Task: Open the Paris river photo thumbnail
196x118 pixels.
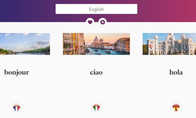Action: [25, 44]
